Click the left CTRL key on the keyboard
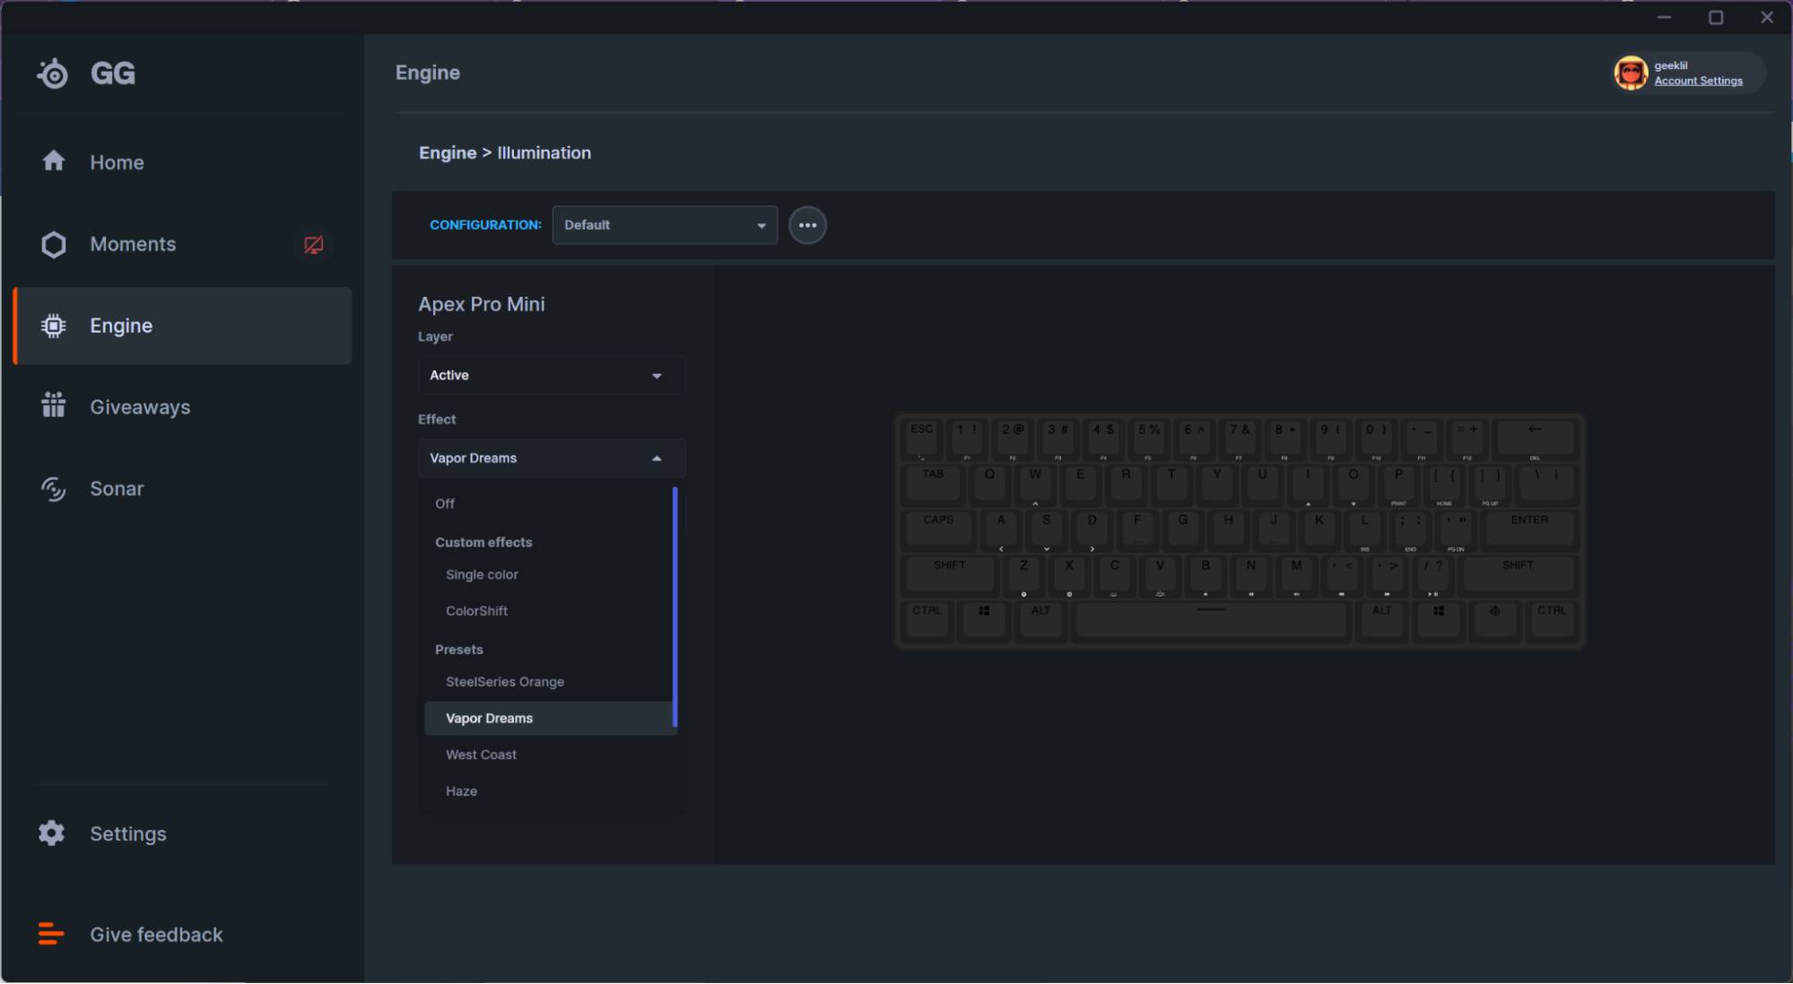This screenshot has height=984, width=1793. [x=927, y=620]
